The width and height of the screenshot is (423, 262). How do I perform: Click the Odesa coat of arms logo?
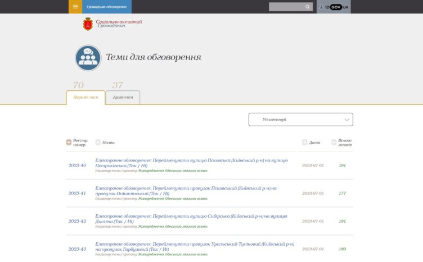coord(88,24)
